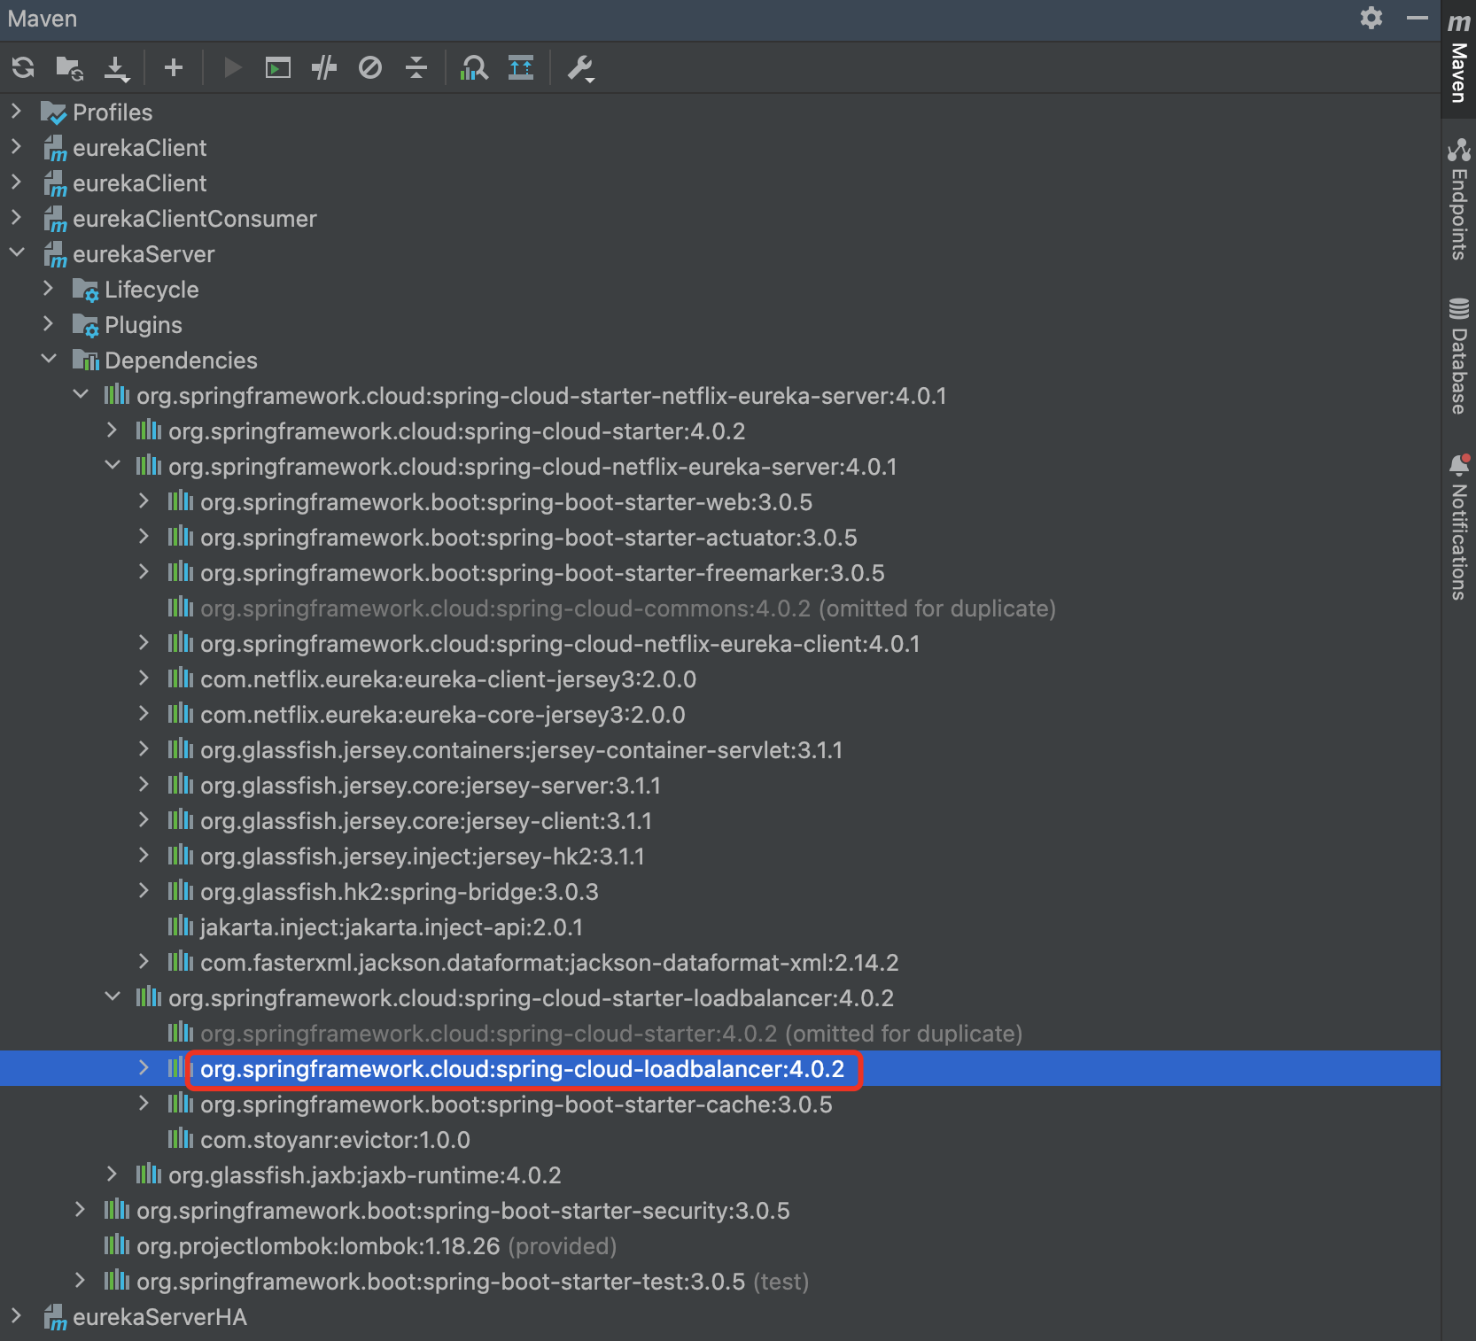The height and width of the screenshot is (1341, 1476).
Task: Add Maven project with plus icon
Action: tap(174, 67)
